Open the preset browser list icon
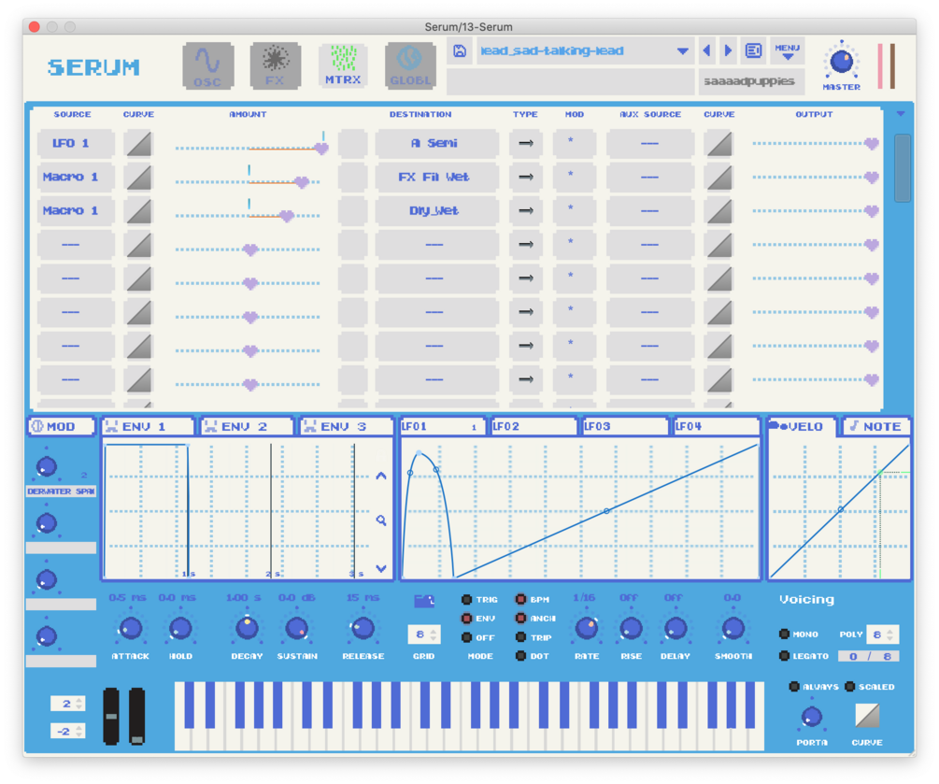The height and width of the screenshot is (784, 939). (x=753, y=50)
